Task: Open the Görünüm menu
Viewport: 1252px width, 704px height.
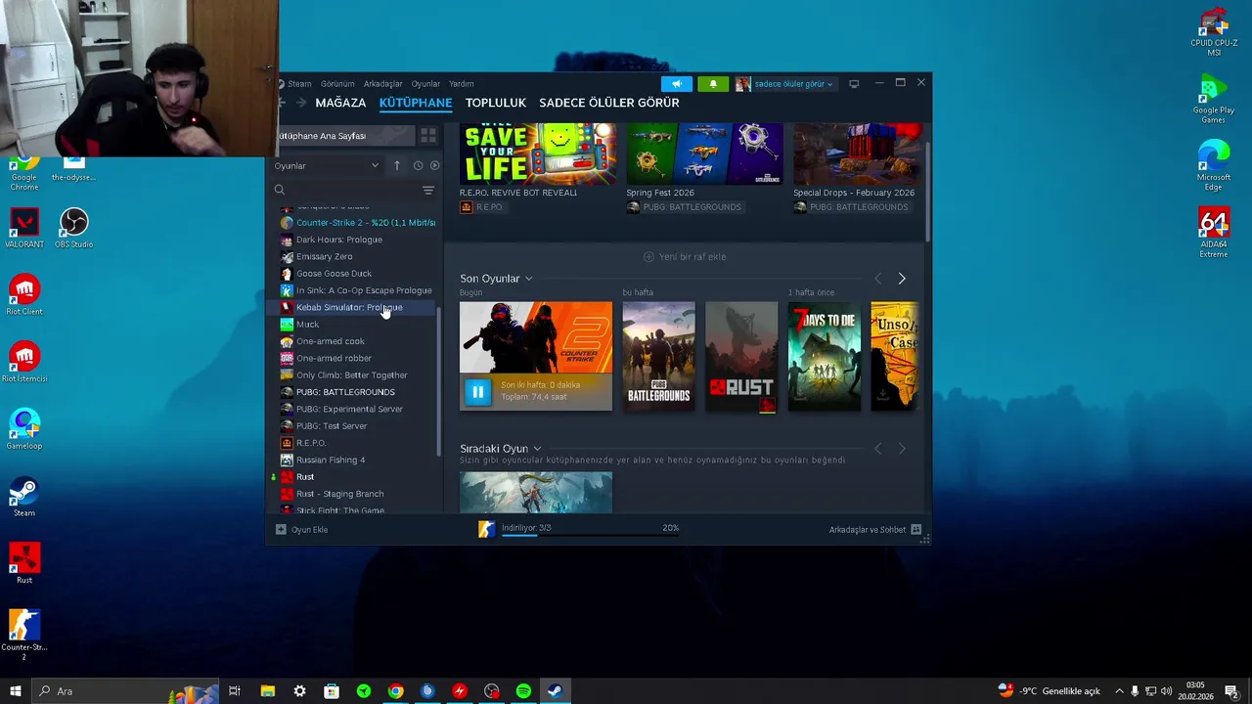Action: point(337,84)
